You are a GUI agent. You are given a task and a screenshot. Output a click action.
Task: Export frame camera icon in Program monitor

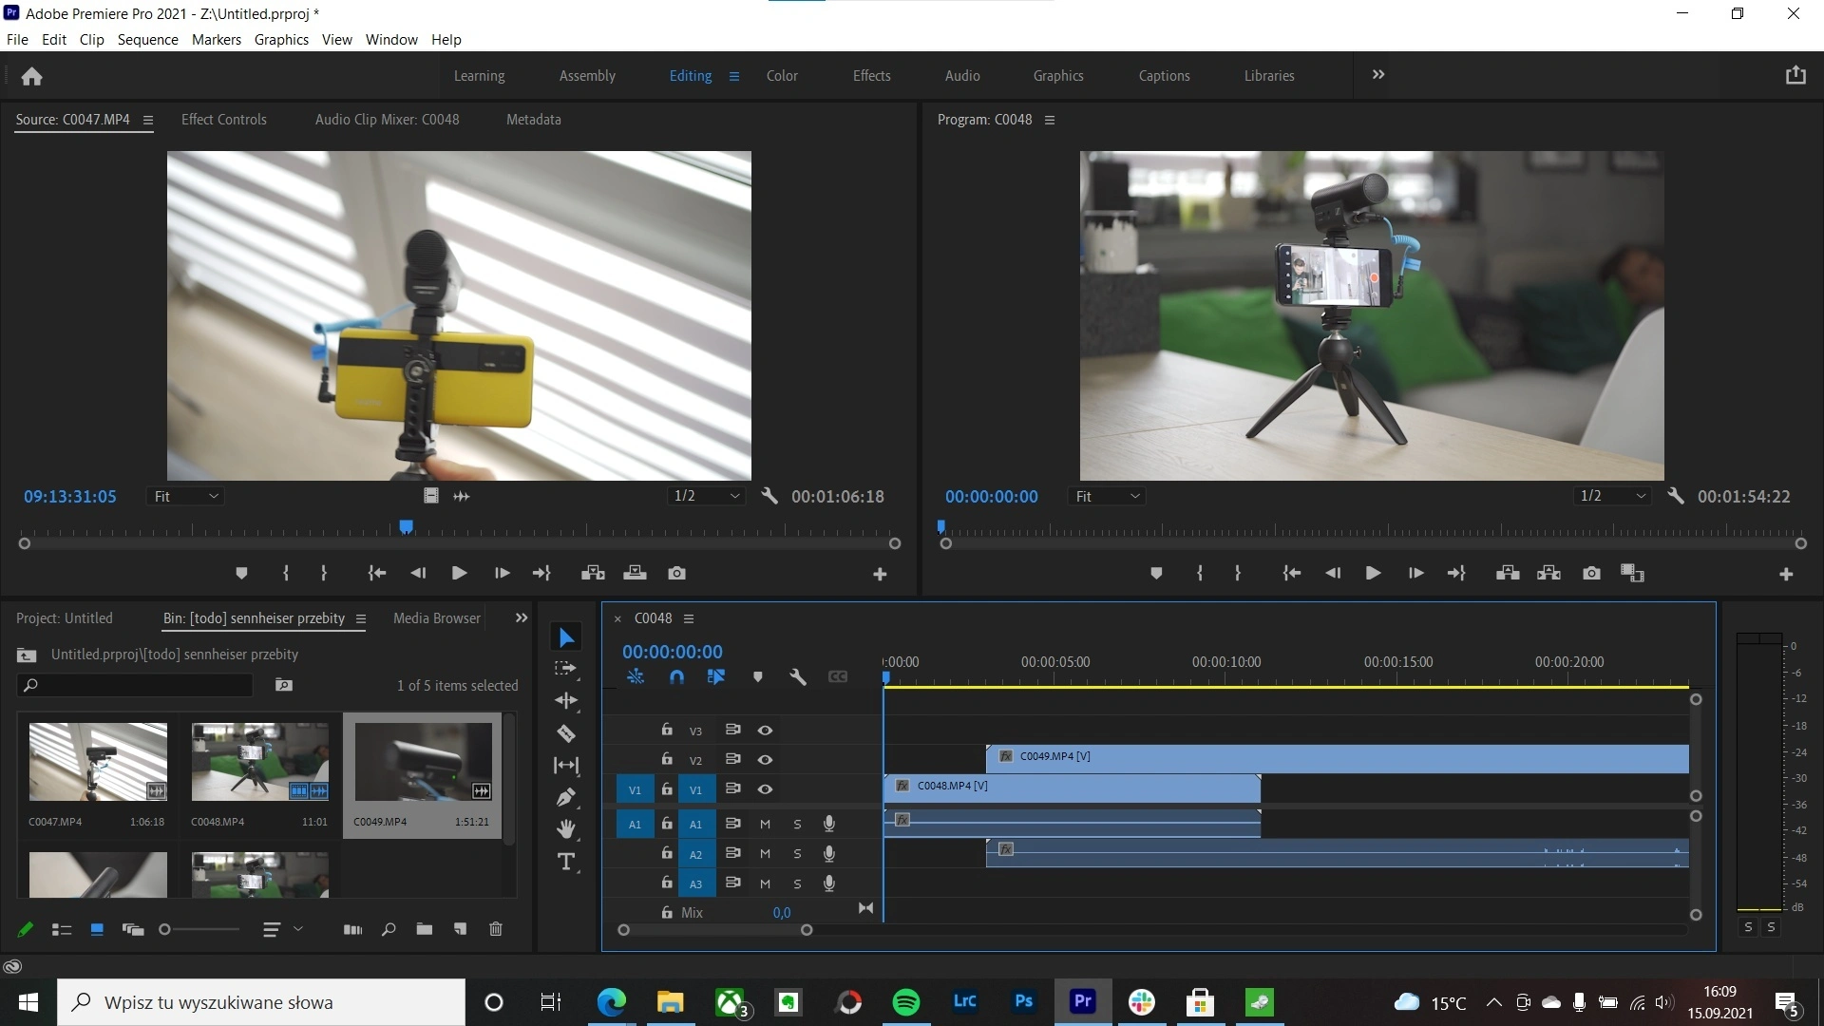(1591, 573)
